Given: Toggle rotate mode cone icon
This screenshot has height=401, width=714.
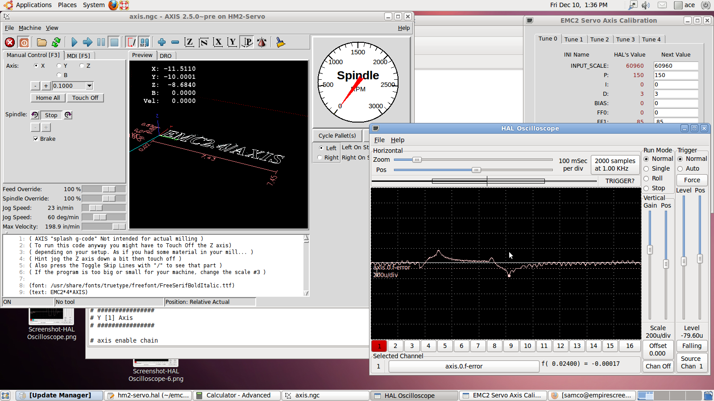Looking at the screenshot, I should point(262,42).
